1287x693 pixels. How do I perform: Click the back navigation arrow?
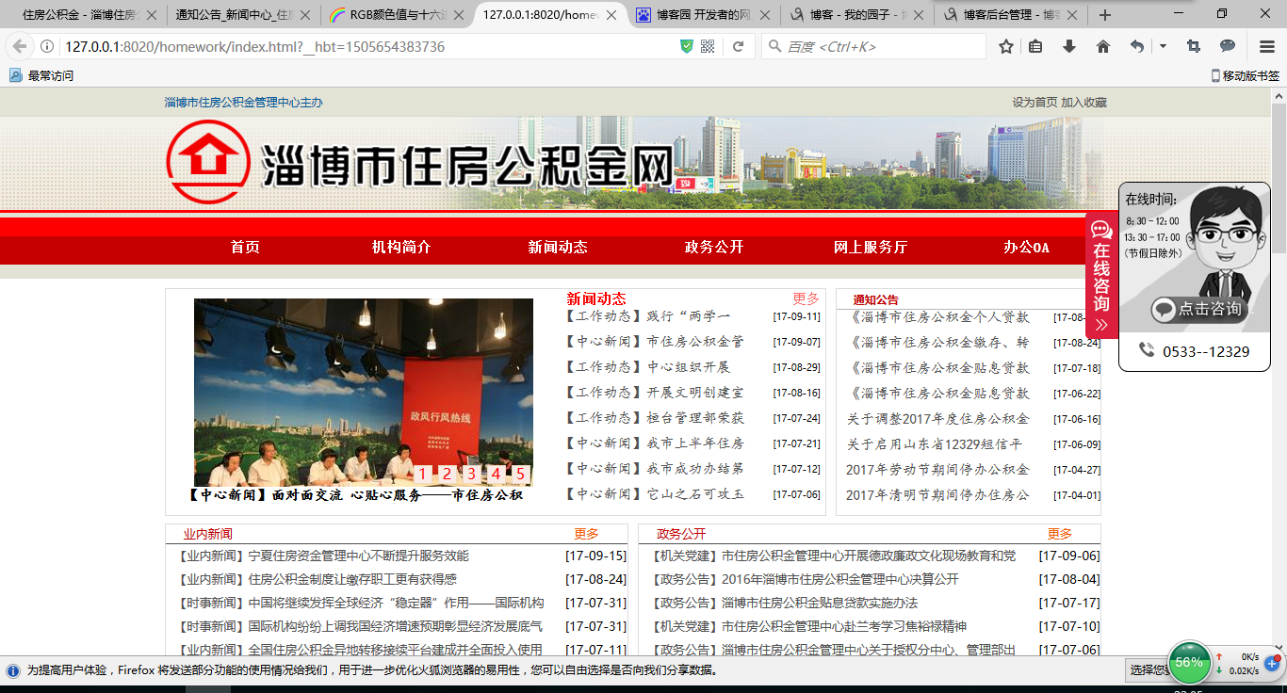point(20,47)
